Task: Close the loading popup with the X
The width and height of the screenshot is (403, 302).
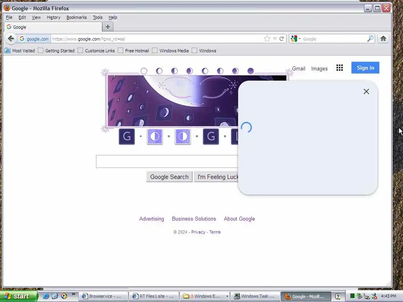Action: [366, 91]
